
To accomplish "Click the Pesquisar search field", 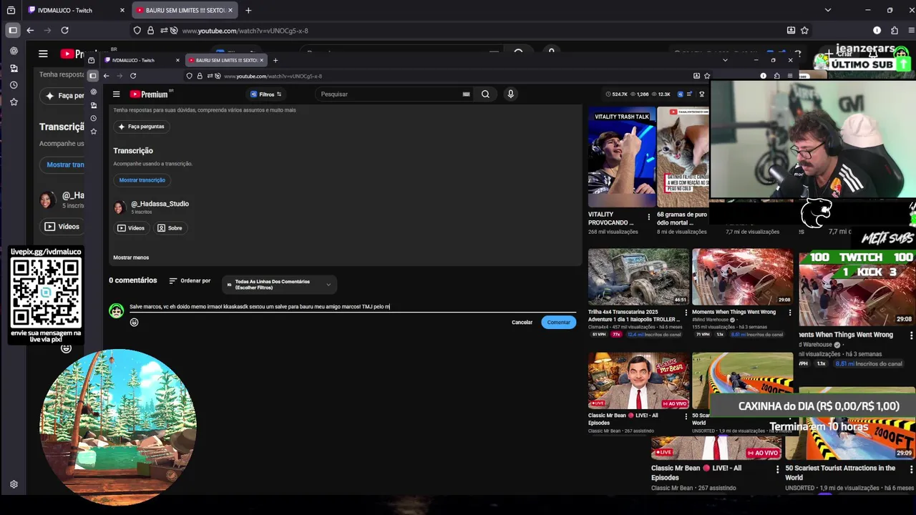I will (390, 94).
